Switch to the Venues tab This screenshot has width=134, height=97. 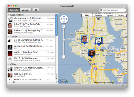coord(25,10)
